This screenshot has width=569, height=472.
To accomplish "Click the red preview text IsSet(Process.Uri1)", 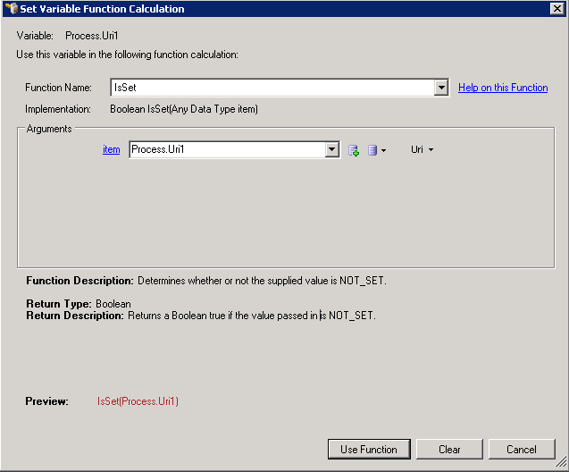I will pos(138,402).
